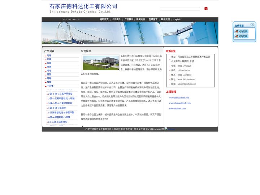Screen dimensions: 260x195
Task: Click the 在线客服 panel title
Action: coord(239,26)
